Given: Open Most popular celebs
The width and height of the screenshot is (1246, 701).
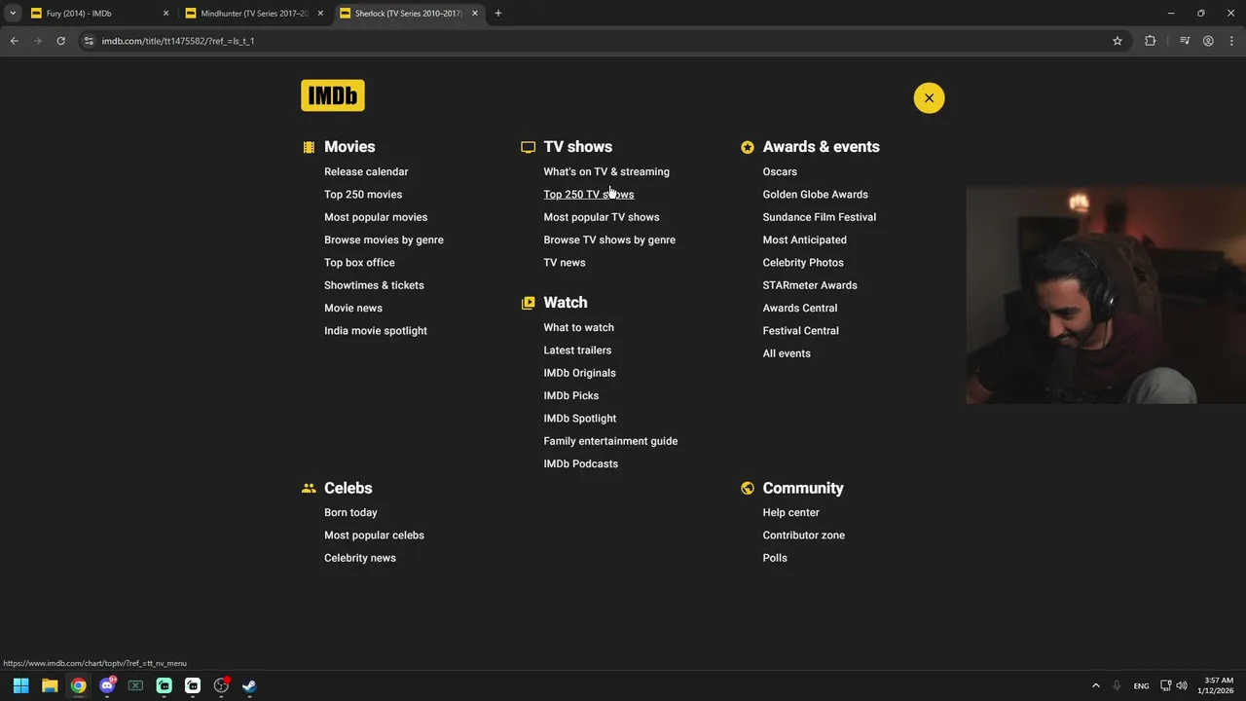Looking at the screenshot, I should [x=374, y=535].
